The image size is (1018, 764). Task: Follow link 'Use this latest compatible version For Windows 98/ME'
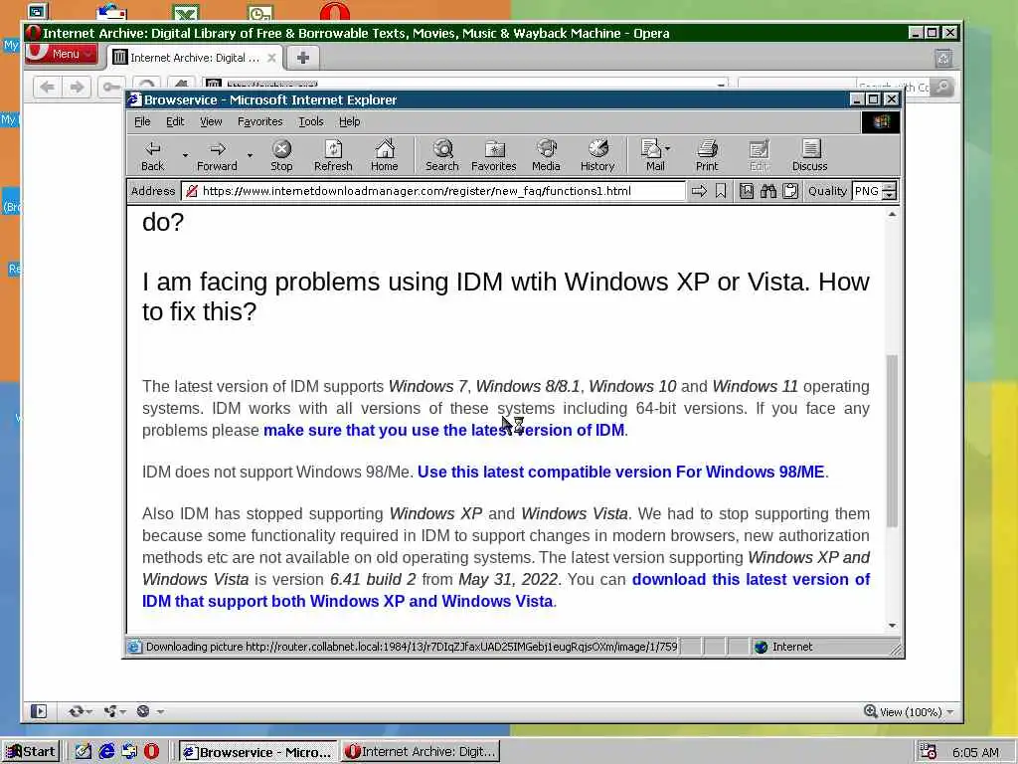point(620,472)
